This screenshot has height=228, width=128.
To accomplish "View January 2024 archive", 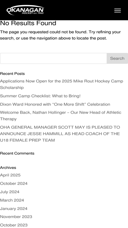I will [14, 209].
